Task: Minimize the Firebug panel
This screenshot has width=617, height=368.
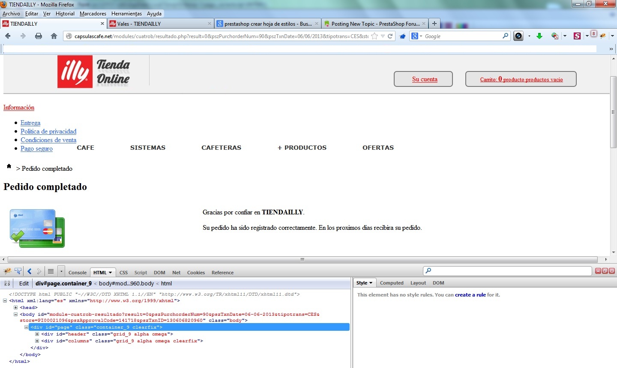Action: pyautogui.click(x=598, y=271)
